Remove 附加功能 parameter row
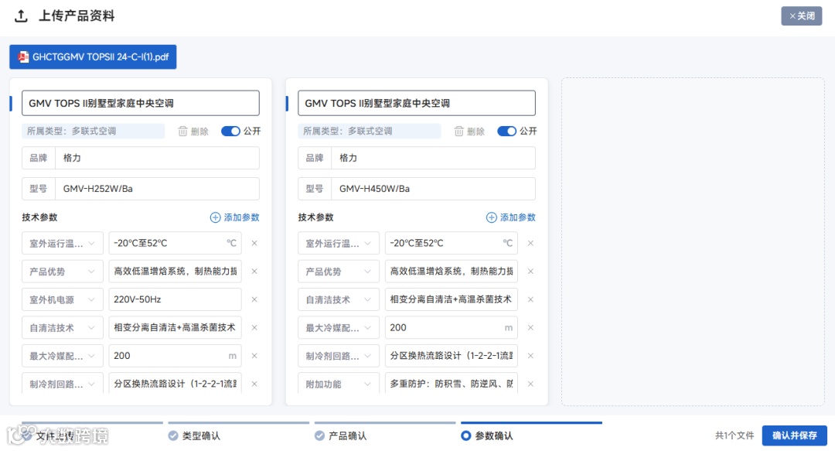 pyautogui.click(x=530, y=384)
